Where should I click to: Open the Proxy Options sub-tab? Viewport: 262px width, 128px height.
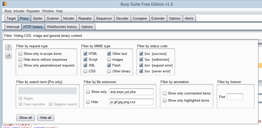coord(87,27)
